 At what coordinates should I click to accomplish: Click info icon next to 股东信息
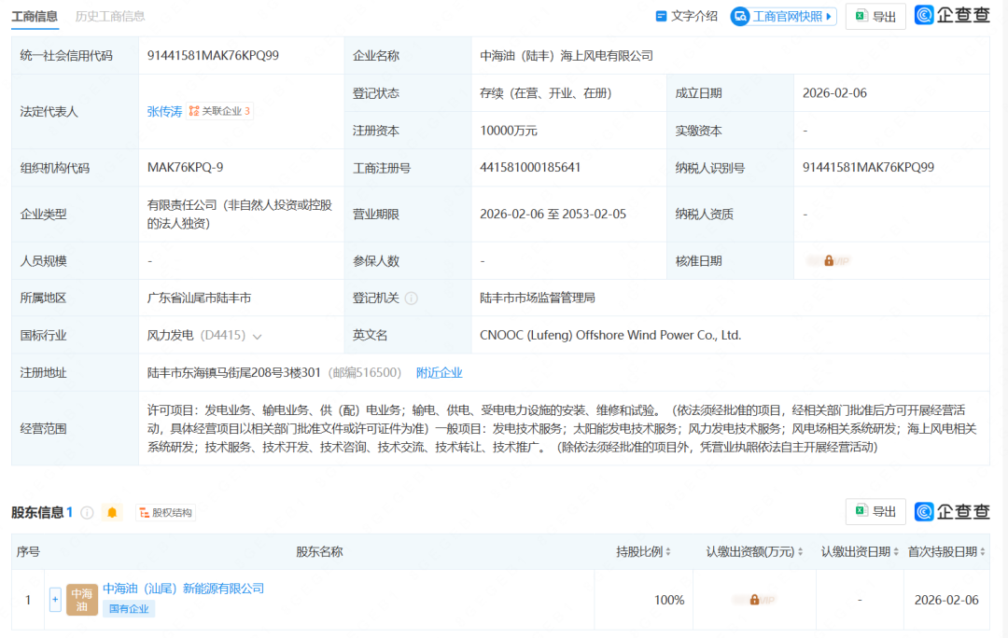[87, 513]
